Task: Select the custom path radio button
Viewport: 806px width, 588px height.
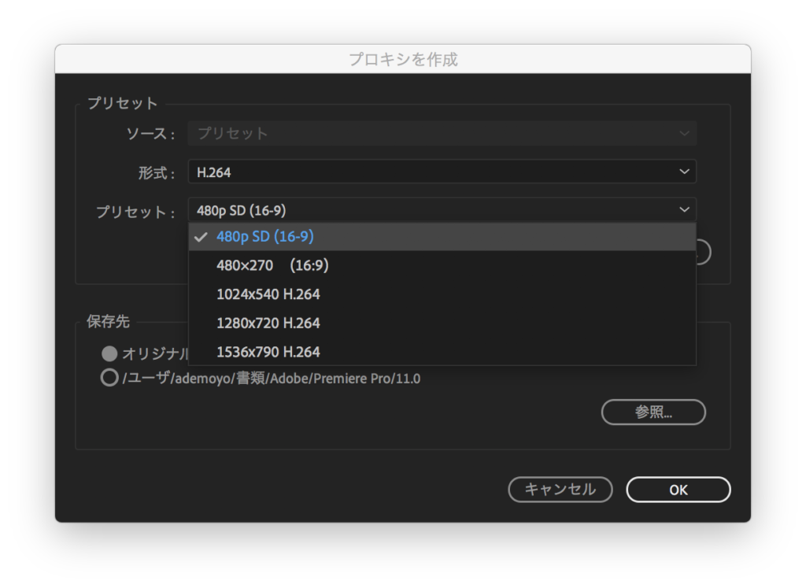Action: pyautogui.click(x=109, y=378)
